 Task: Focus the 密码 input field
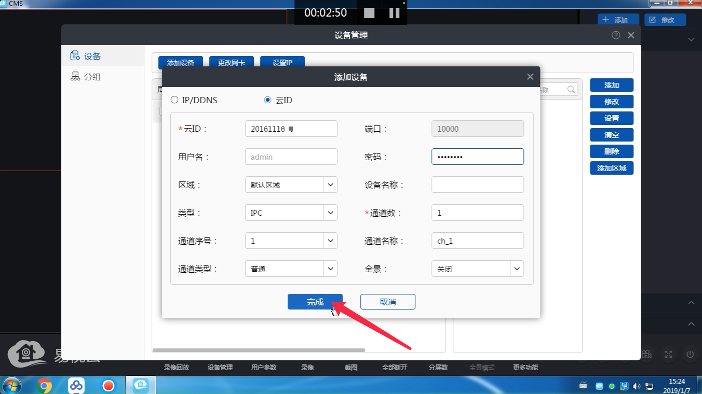tap(478, 157)
